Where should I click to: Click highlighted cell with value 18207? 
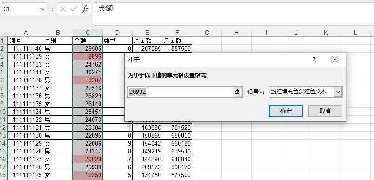[87, 80]
